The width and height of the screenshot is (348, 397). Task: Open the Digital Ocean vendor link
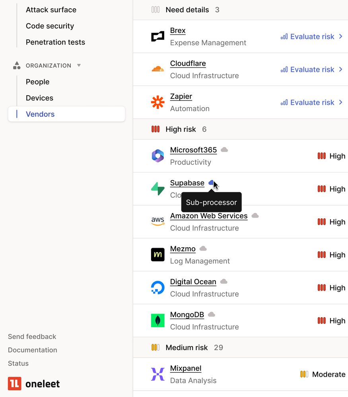pos(193,281)
